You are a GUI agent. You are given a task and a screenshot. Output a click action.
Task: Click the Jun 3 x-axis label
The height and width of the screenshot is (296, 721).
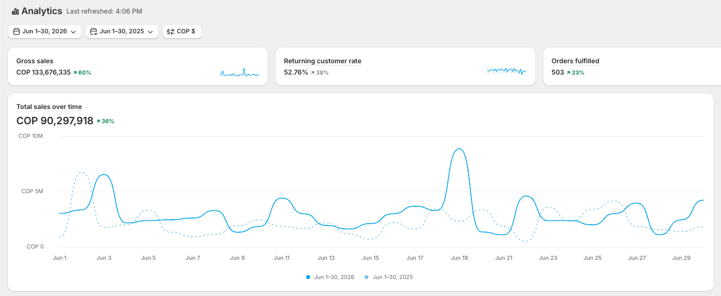click(104, 258)
